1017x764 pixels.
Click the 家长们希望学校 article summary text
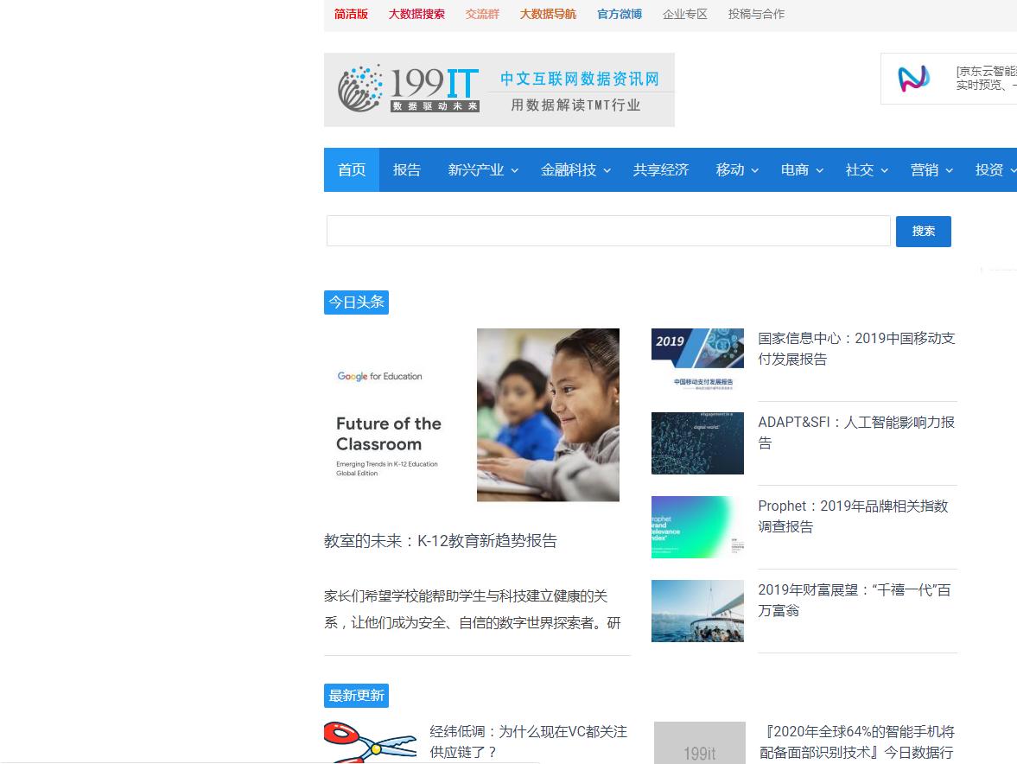point(472,609)
